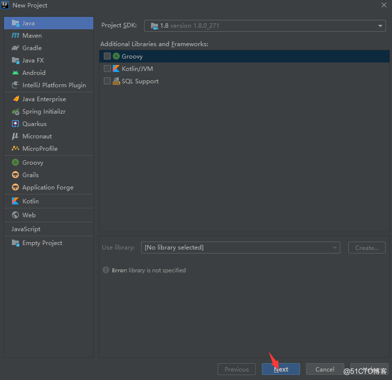Click the error exclamation icon
Viewport: 392px width, 380px height.
click(x=106, y=270)
